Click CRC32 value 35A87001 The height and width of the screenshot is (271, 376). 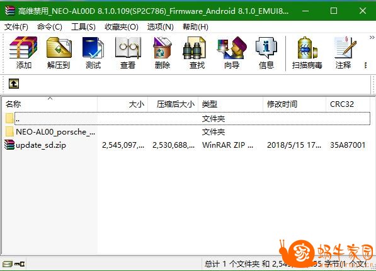coord(348,145)
